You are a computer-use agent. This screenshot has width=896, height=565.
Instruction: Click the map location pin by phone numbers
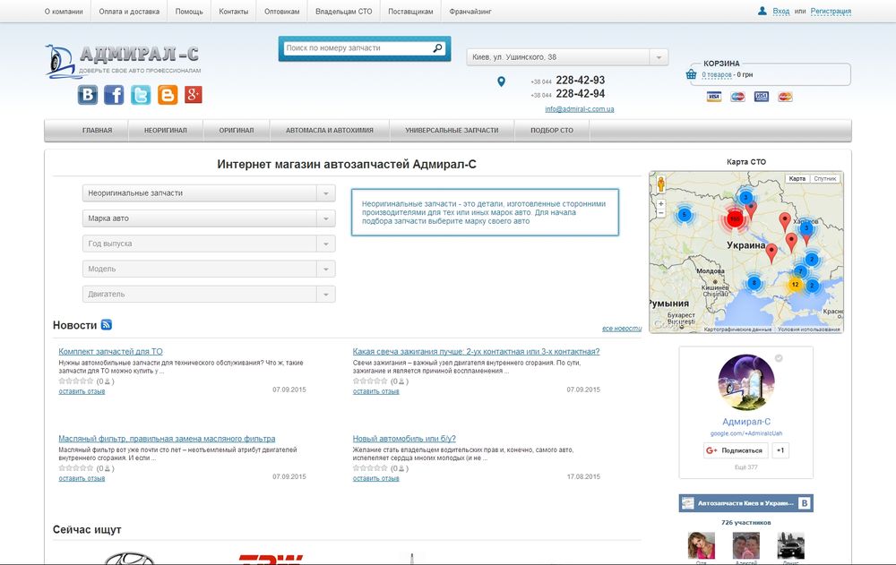pos(501,81)
